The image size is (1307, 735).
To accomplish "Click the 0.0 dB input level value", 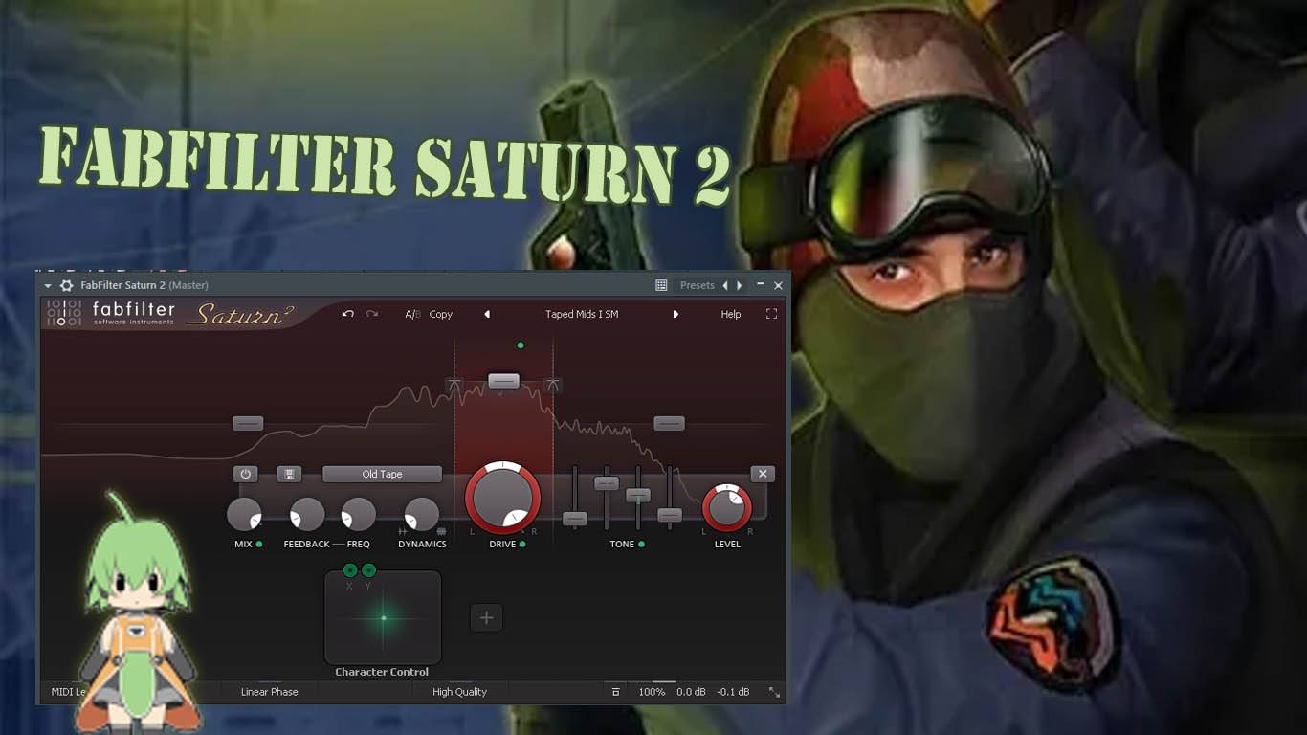I will [691, 692].
